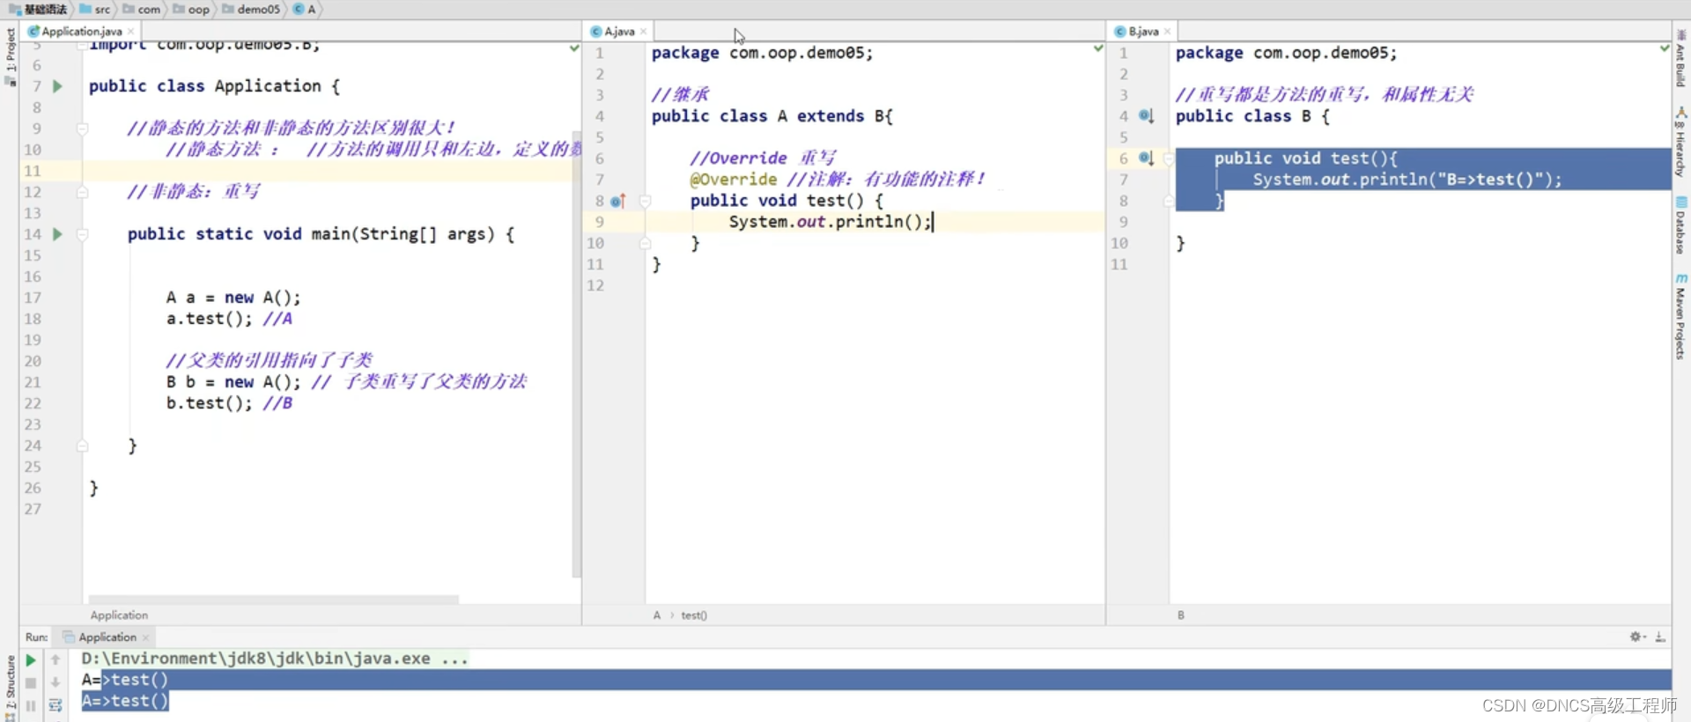
Task: Click line number 11 in Application.java gutter
Action: coord(33,171)
